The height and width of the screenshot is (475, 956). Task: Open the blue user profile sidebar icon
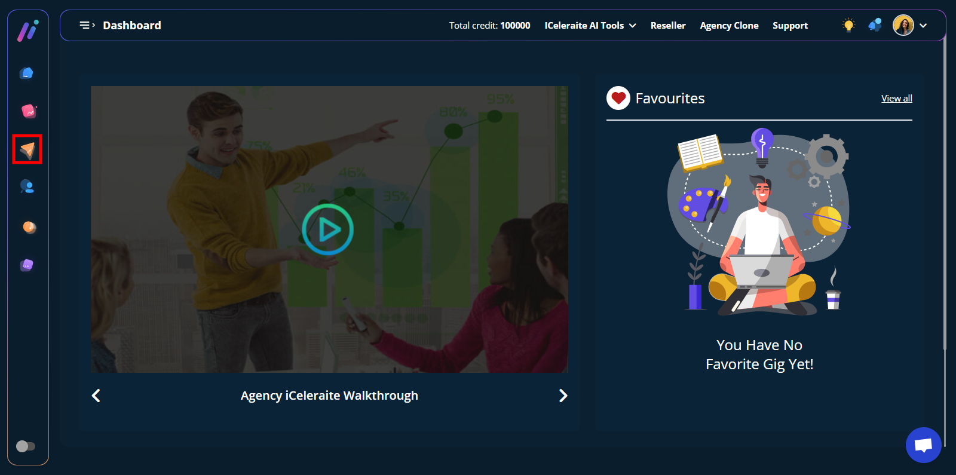[x=27, y=187]
